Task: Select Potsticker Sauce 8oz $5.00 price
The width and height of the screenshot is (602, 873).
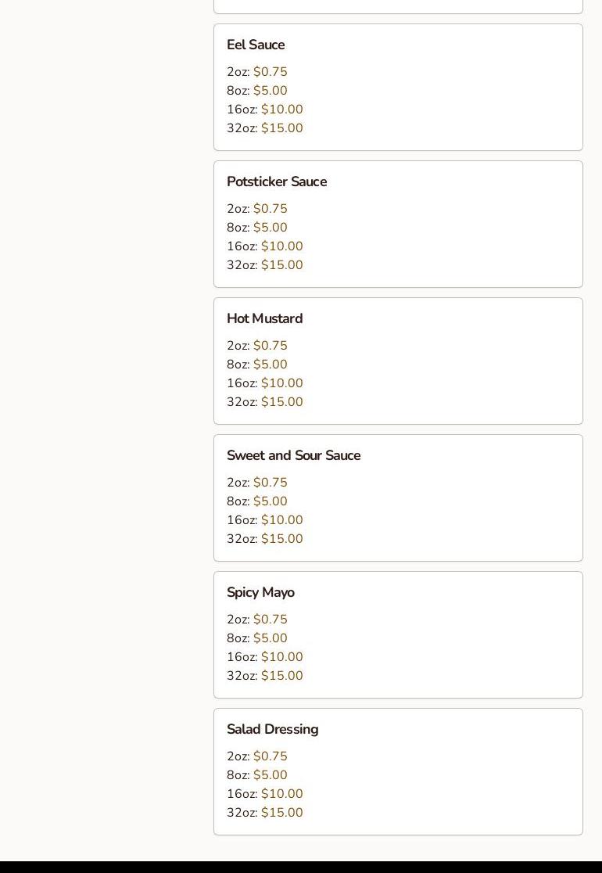Action: [x=271, y=228]
